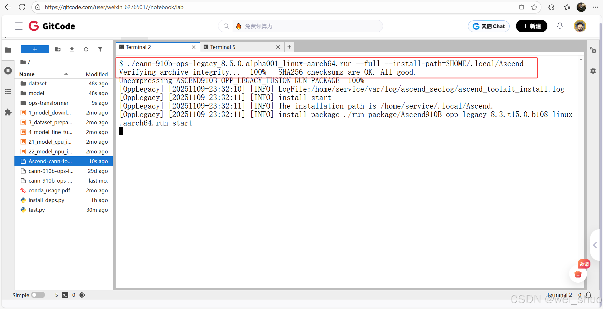The height and width of the screenshot is (309, 603).
Task: Click the site info lock icon
Action: pyautogui.click(x=38, y=7)
